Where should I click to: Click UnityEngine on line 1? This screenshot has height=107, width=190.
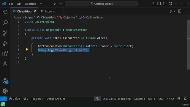point(44,22)
